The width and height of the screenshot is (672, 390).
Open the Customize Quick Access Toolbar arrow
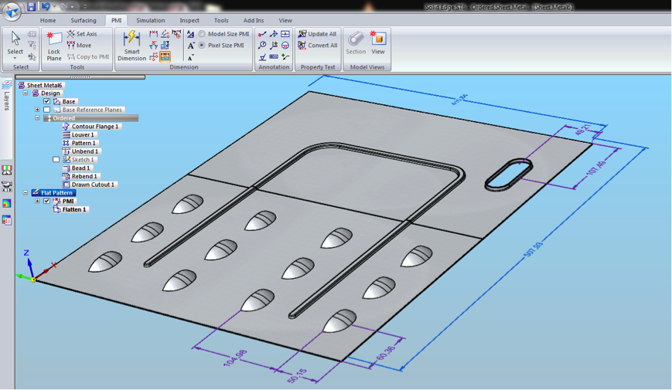[x=85, y=7]
